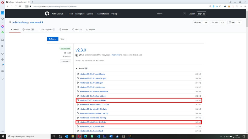Go back with browser back arrow

[x=8, y=7]
